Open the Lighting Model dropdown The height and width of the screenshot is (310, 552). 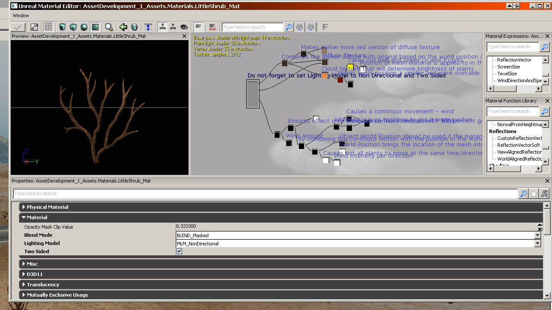tap(537, 244)
